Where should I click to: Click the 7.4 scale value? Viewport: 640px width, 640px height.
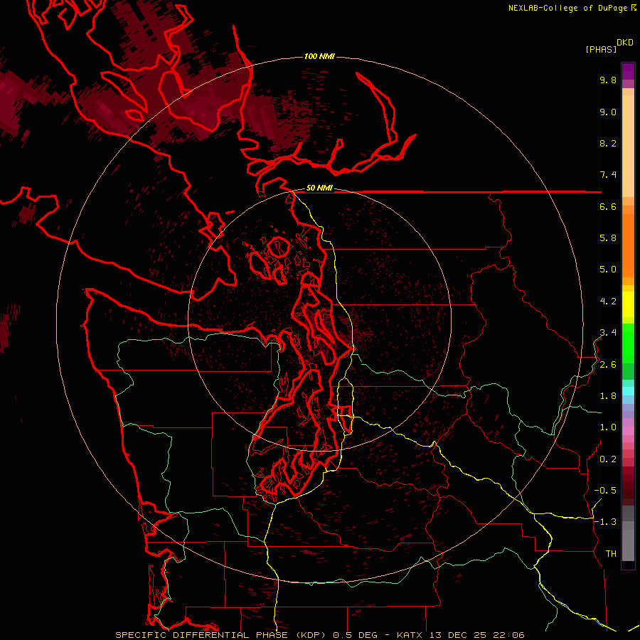(x=608, y=175)
